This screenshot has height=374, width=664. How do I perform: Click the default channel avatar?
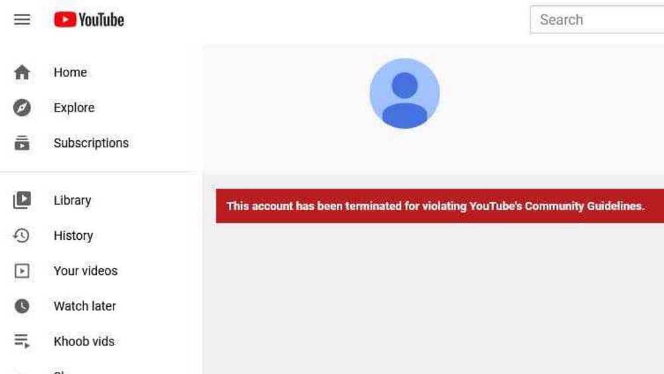[x=404, y=93]
